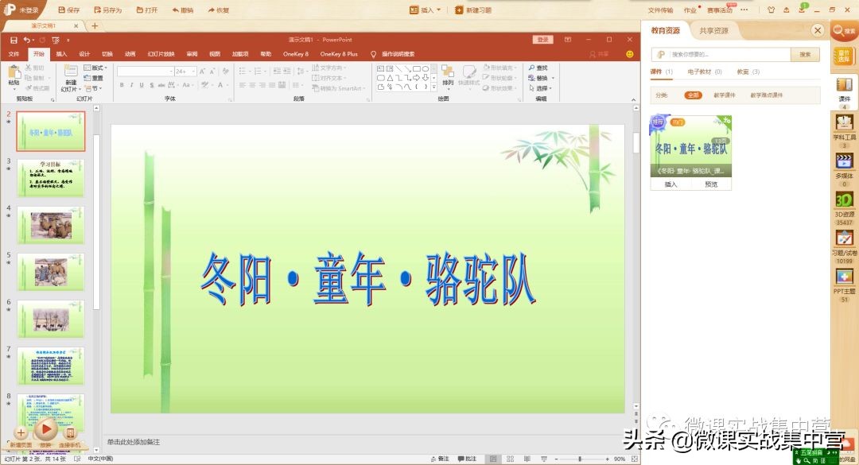The image size is (859, 465).
Task: Click the 预览 button under the courseware thumbnail
Action: pyautogui.click(x=710, y=184)
